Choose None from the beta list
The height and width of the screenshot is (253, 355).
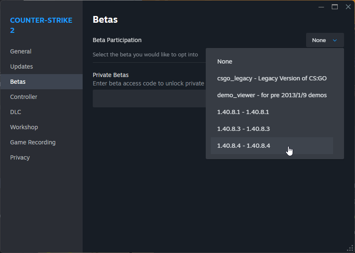tap(225, 61)
